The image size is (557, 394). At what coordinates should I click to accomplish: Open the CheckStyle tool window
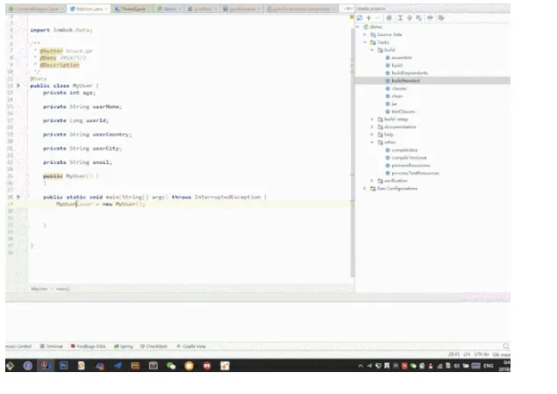tap(154, 346)
